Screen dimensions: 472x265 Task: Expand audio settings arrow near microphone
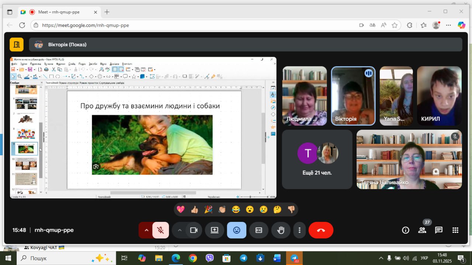(146, 230)
